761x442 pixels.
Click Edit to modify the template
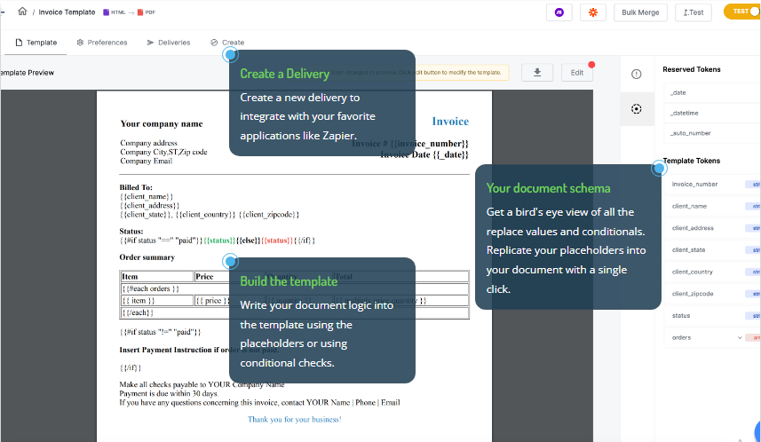tap(576, 72)
